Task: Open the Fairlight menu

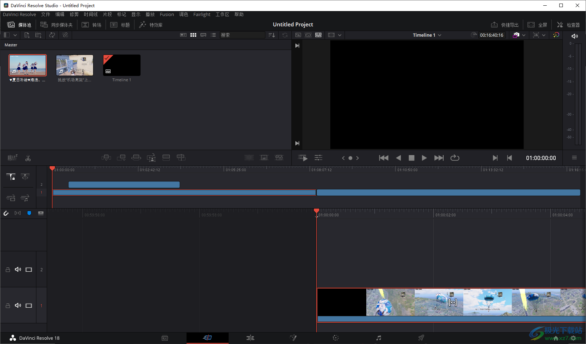Action: (202, 14)
